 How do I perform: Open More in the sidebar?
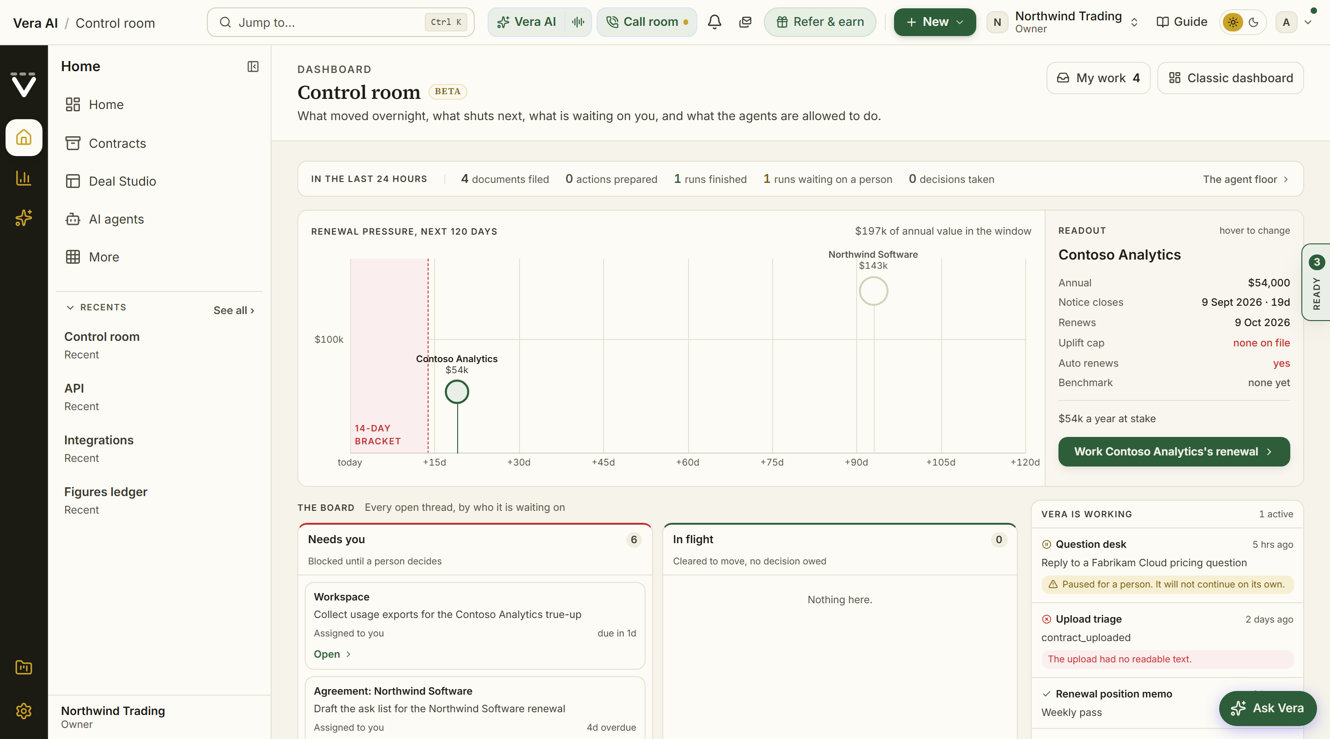159,257
